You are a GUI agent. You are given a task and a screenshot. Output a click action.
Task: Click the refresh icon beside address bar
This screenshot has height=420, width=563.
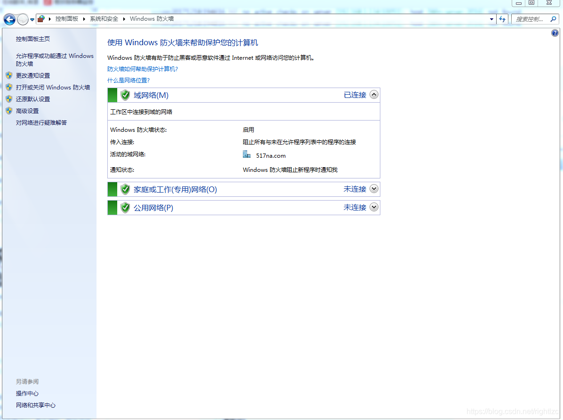pos(503,19)
